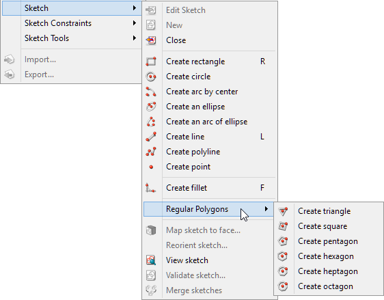Open the Regular Polygons submenu arrow

[x=266, y=209]
